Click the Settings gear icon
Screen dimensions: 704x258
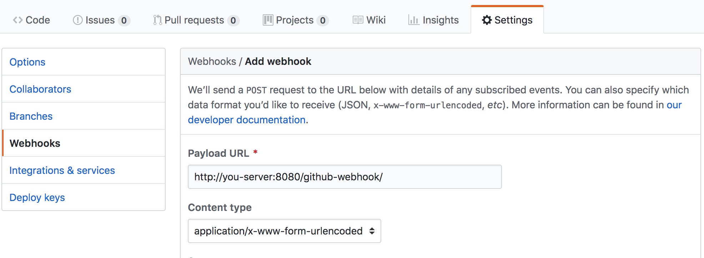(487, 20)
